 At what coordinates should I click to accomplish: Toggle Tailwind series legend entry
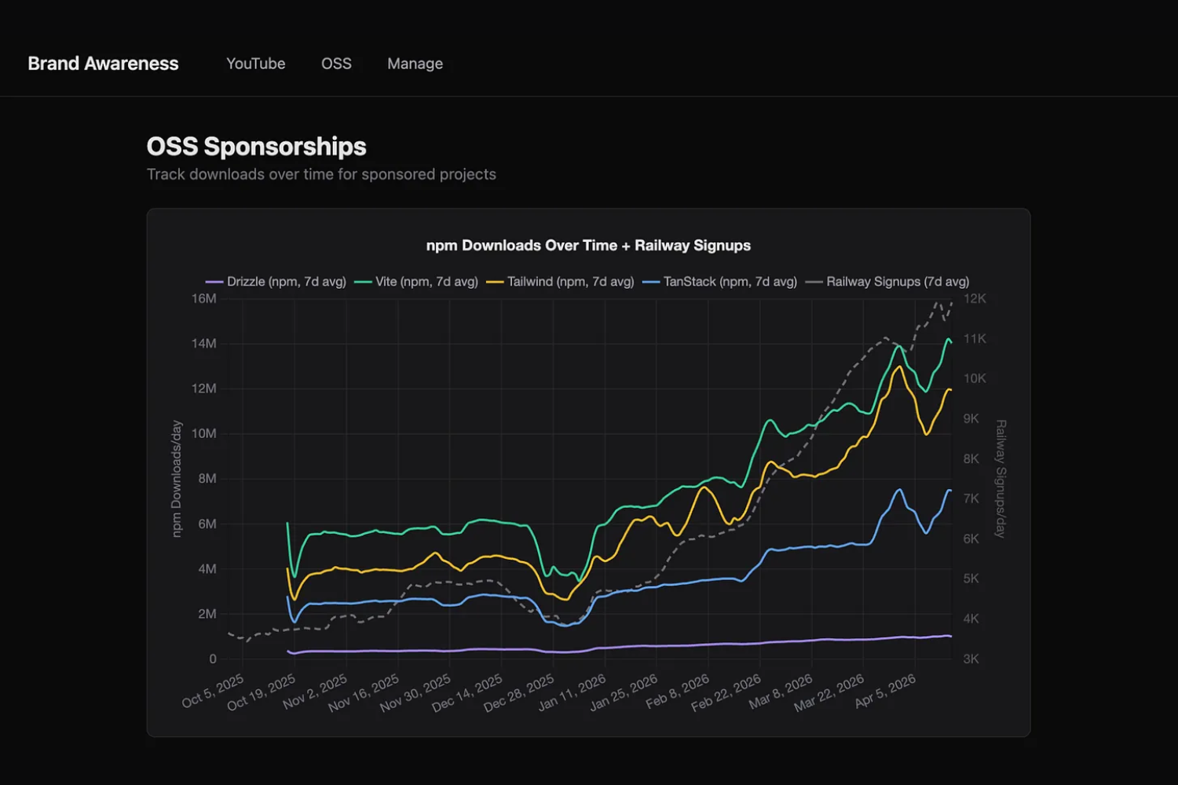[x=570, y=282]
